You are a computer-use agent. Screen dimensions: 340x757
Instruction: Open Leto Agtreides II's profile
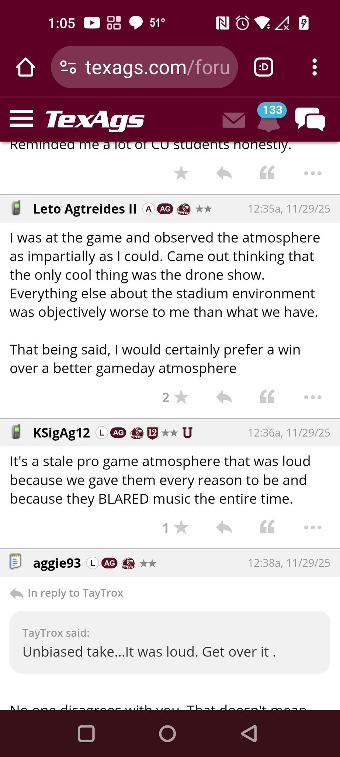pyautogui.click(x=85, y=209)
